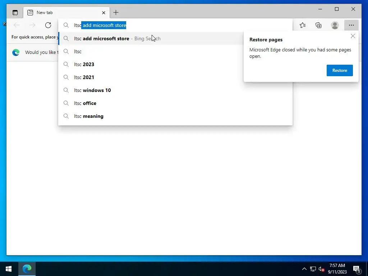Select the ltsc windows 10 suggestion
The image size is (368, 276).
(175, 90)
